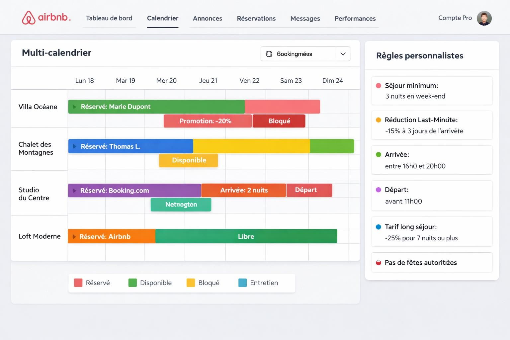Expand arrow on Thomas L. reservation

(x=74, y=146)
